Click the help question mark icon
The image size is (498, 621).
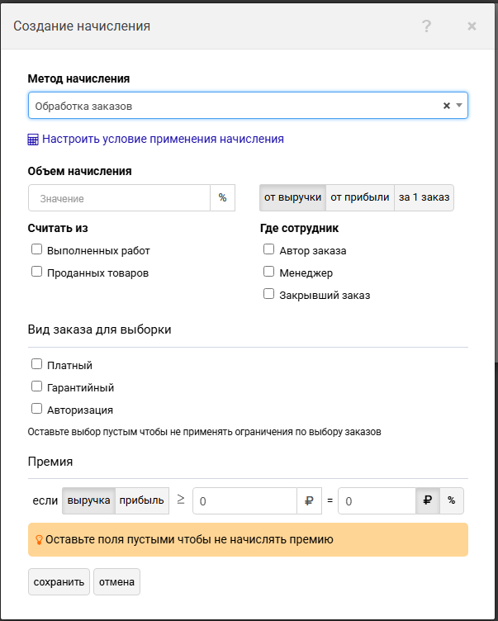[x=426, y=26]
